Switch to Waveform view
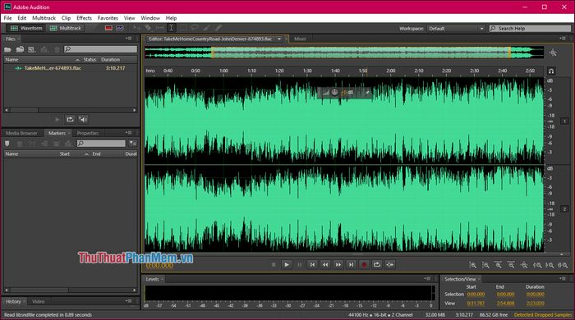Screen dimensions: 575x320 pyautogui.click(x=26, y=28)
